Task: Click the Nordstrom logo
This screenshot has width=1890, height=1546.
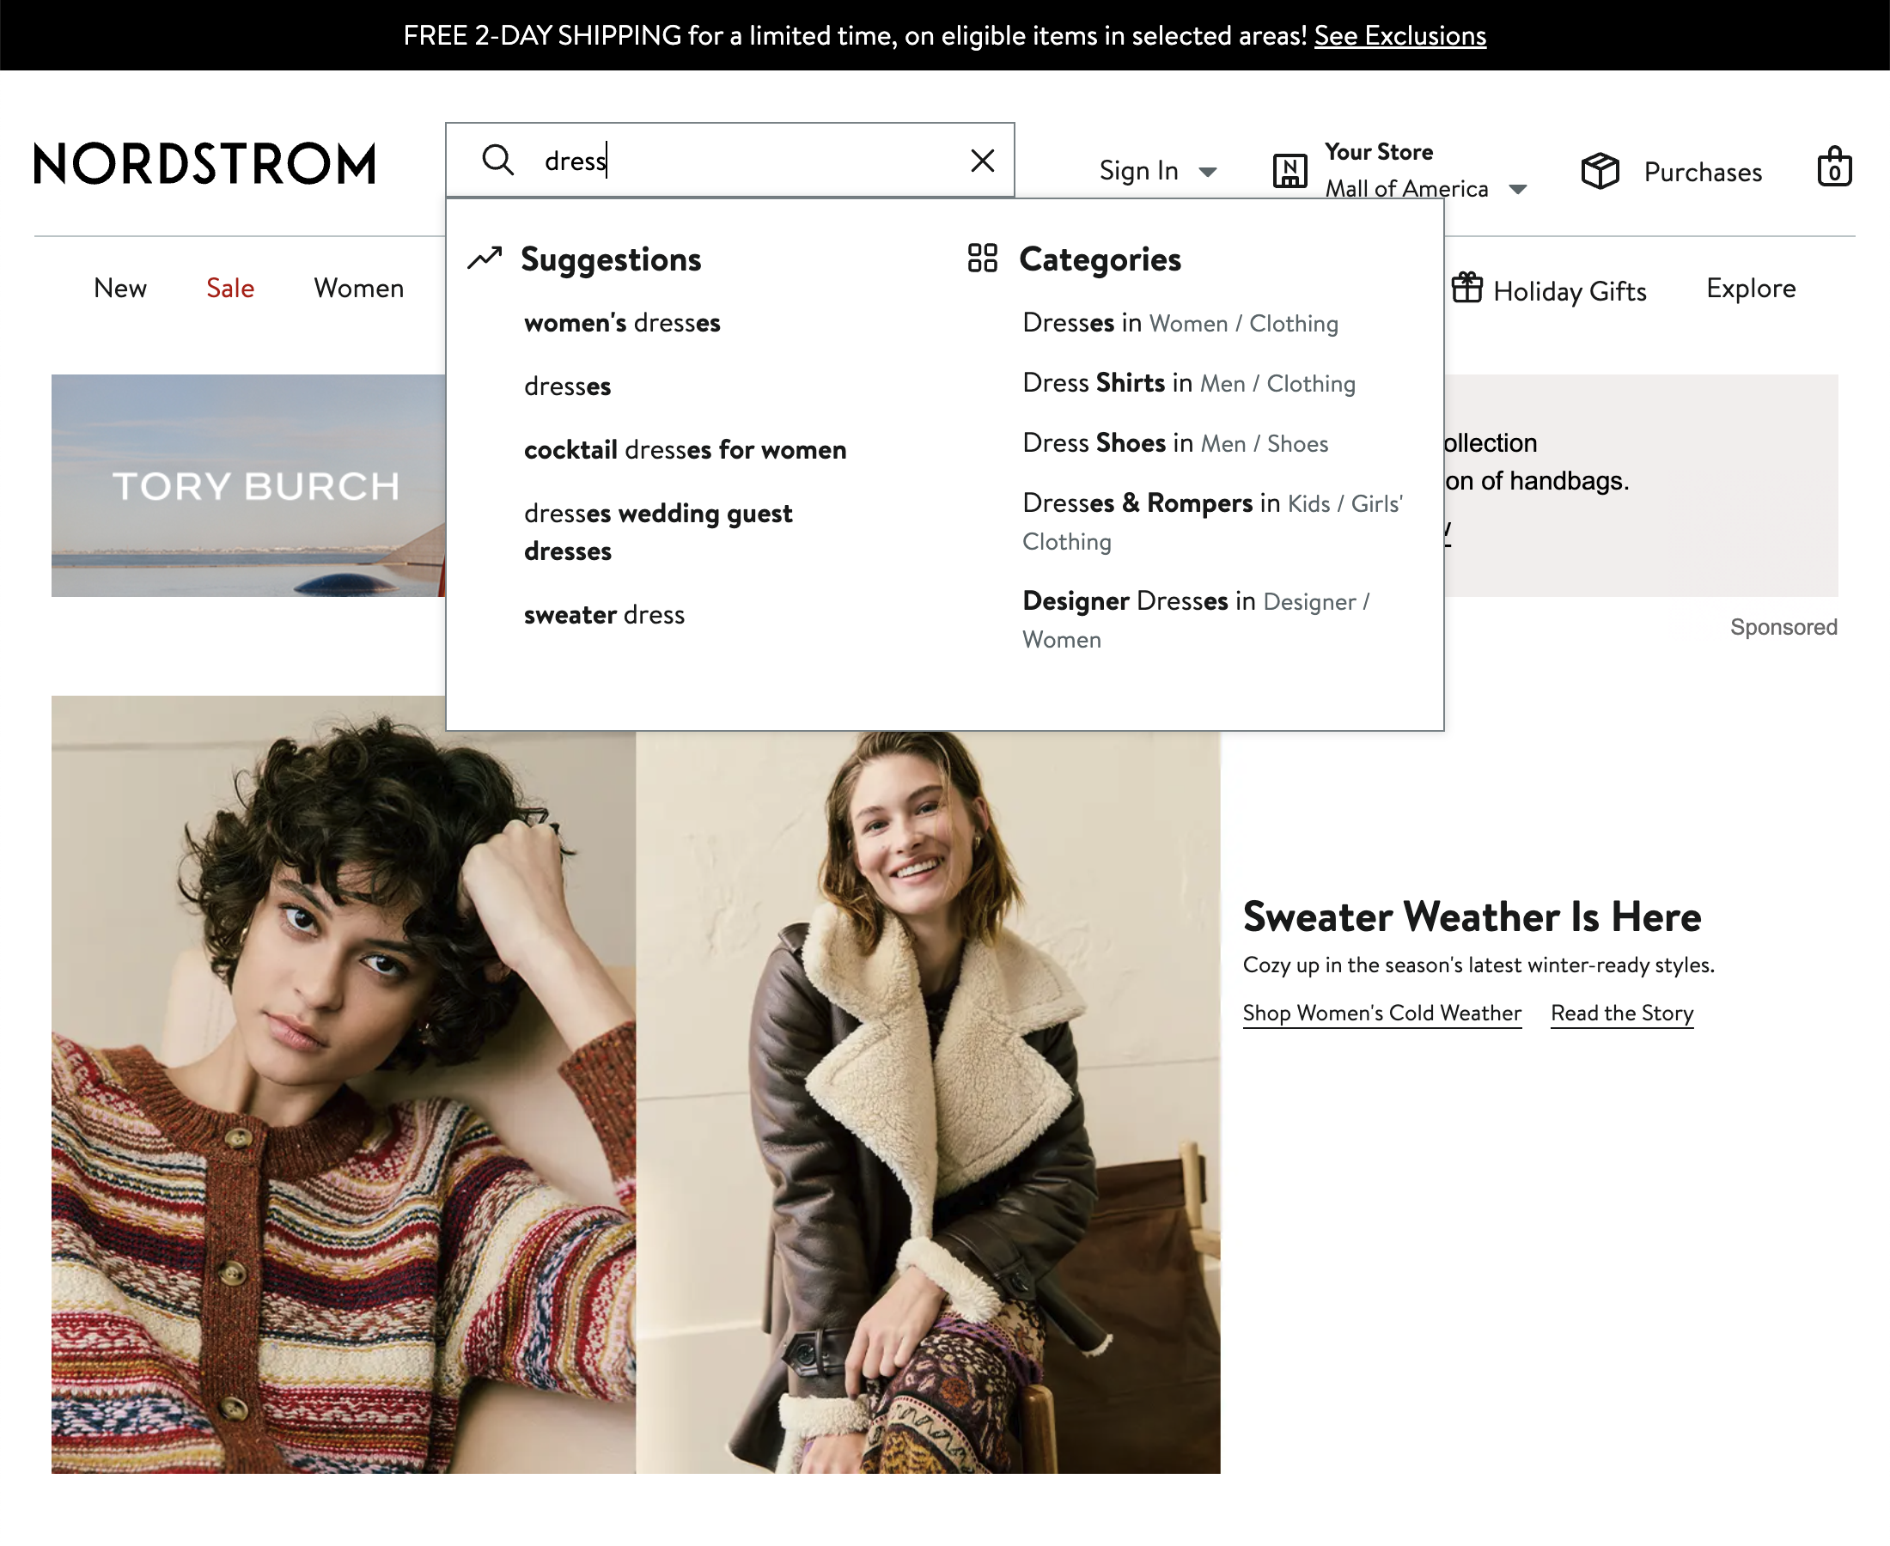Action: point(205,164)
